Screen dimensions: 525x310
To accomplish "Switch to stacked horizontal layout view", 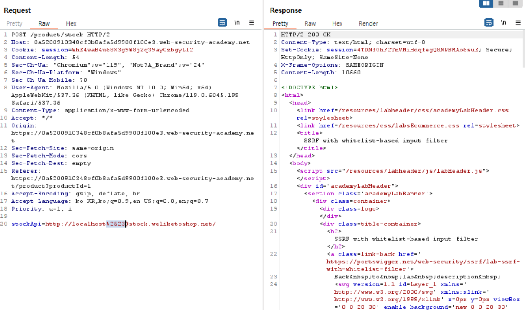I will click(x=501, y=3).
